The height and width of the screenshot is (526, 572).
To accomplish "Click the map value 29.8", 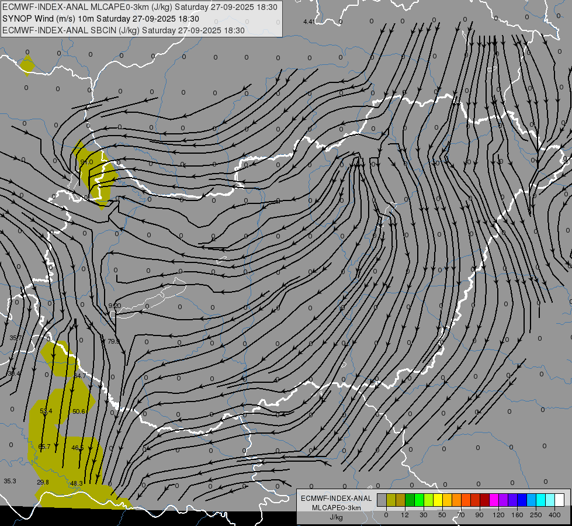I will (x=43, y=482).
